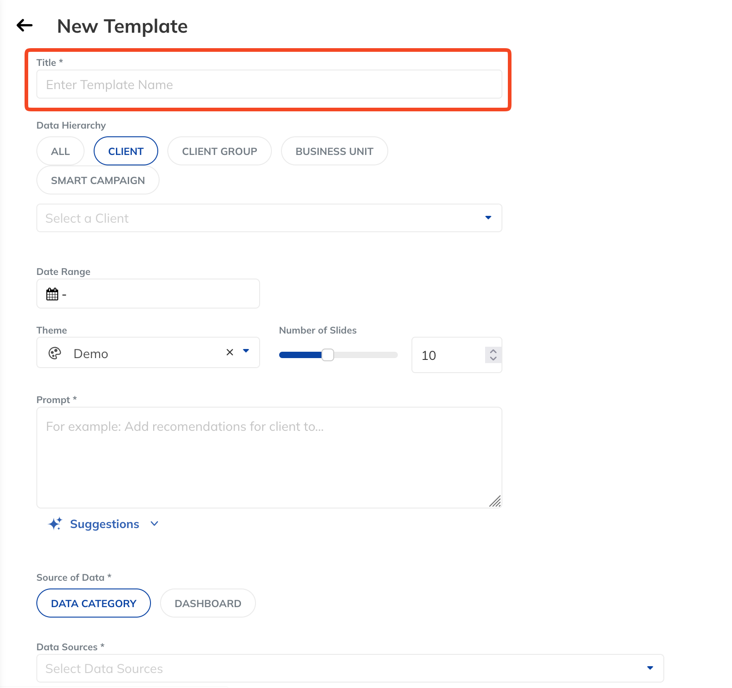Click inside the Prompt text area
Screen dimensions: 732x688
click(269, 457)
